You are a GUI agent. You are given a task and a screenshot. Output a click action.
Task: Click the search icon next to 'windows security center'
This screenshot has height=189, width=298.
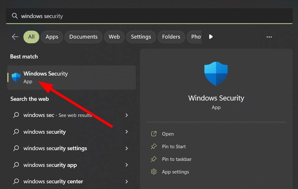16,181
